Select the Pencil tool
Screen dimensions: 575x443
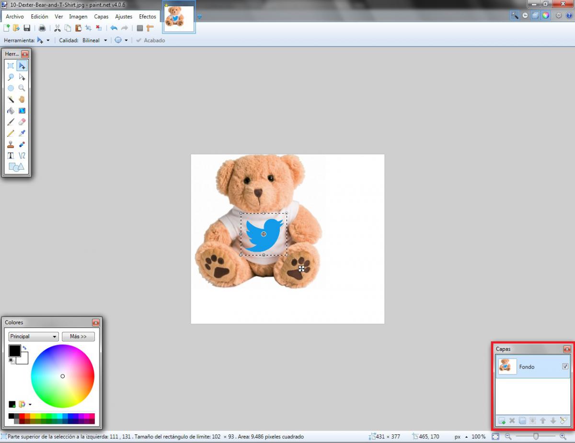tap(11, 133)
